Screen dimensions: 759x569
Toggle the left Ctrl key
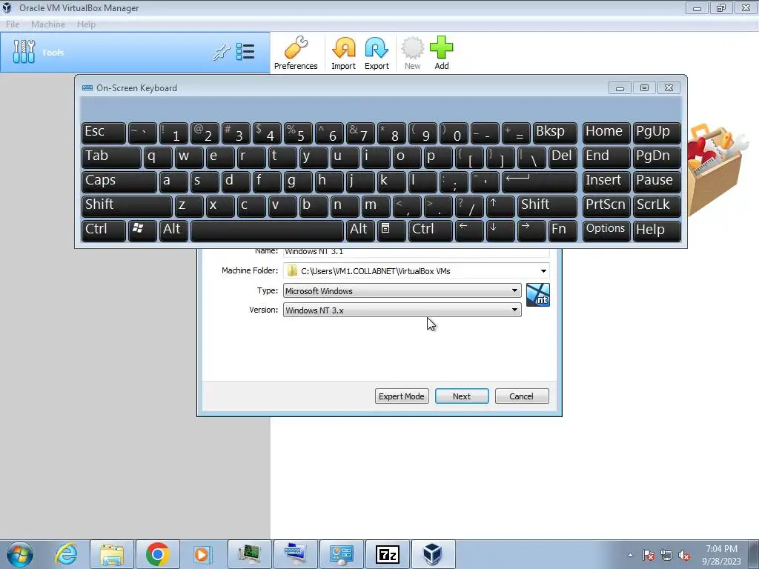104,230
